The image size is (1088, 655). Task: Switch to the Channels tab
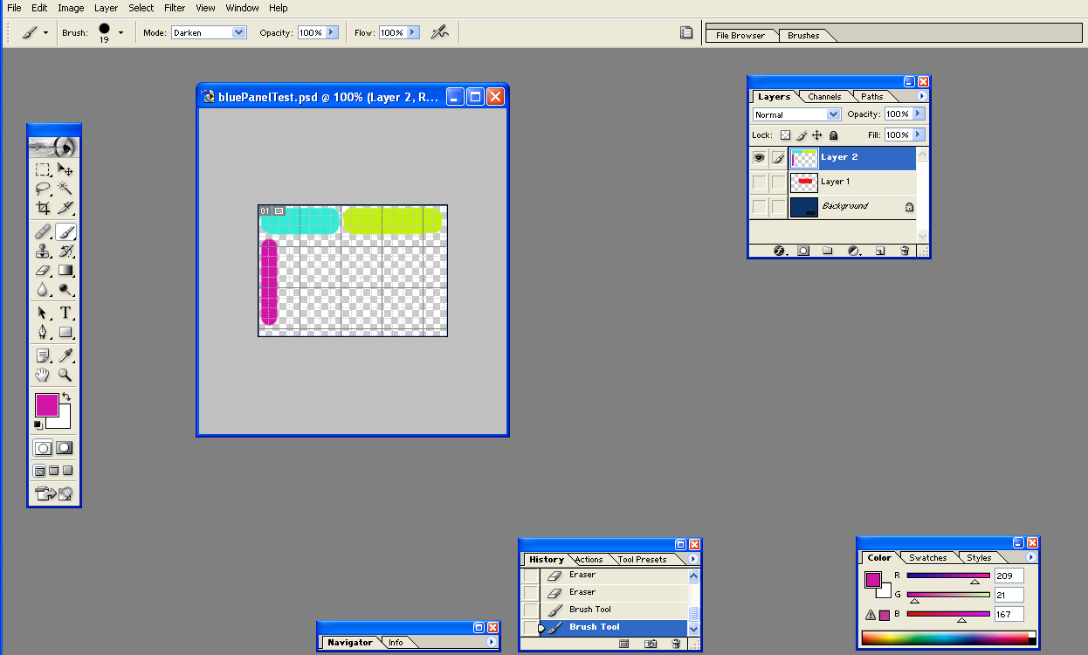pos(824,97)
